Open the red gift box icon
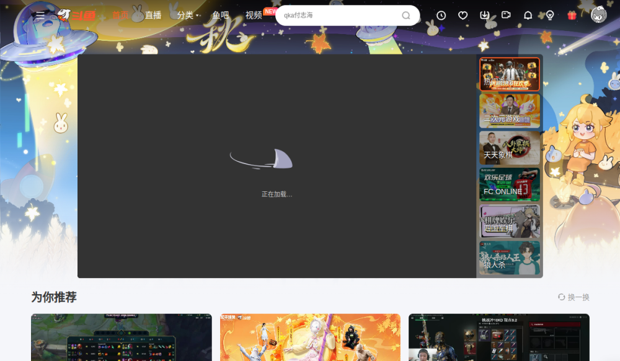 [572, 15]
